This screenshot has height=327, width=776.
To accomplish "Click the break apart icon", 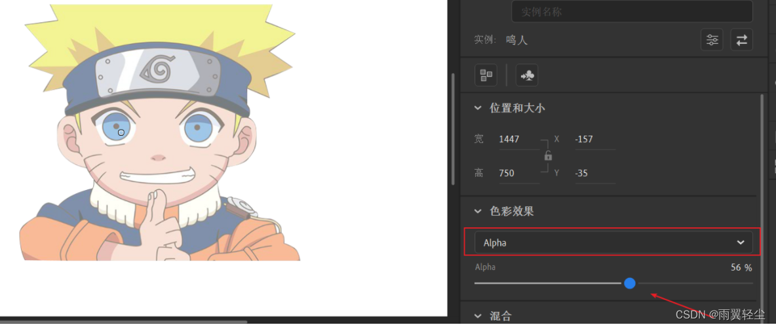I will pos(486,75).
